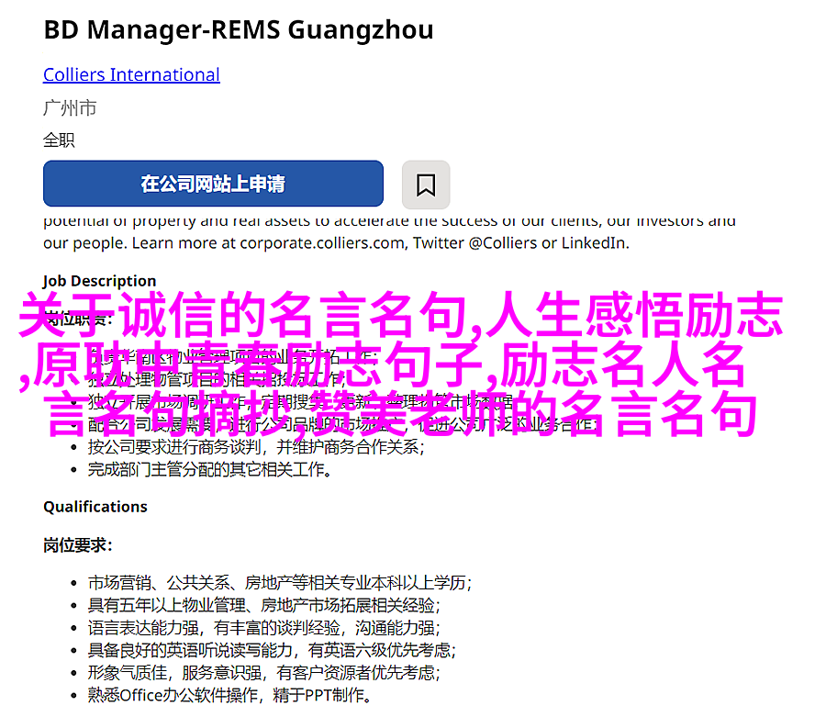Image resolution: width=826 pixels, height=717 pixels.
Task: Click the 熟悉Office办公软件操作 bullet
Action: pyautogui.click(x=229, y=695)
